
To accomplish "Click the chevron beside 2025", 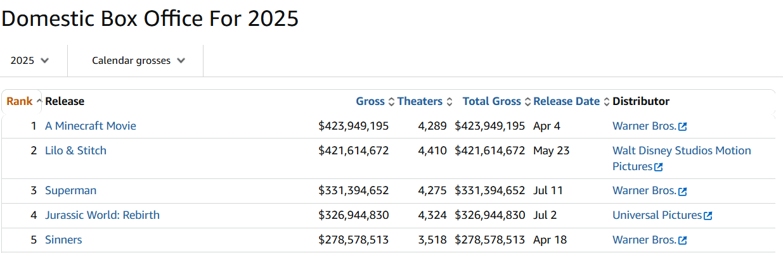I will pyautogui.click(x=44, y=61).
